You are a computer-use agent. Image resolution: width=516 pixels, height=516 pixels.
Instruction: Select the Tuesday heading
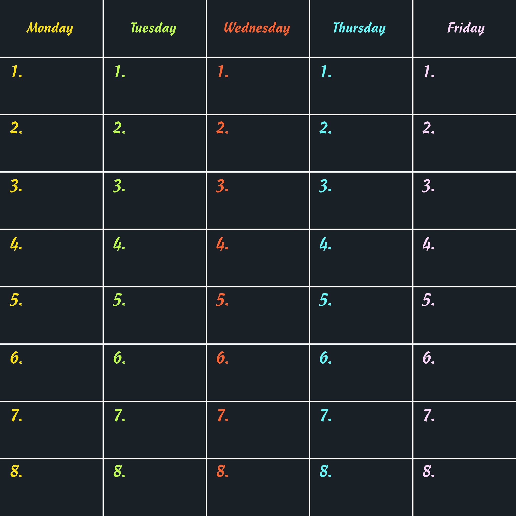(153, 28)
